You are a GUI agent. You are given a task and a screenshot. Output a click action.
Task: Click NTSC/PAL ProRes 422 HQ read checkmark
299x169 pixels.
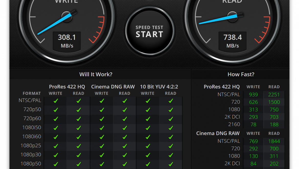coord(78,101)
